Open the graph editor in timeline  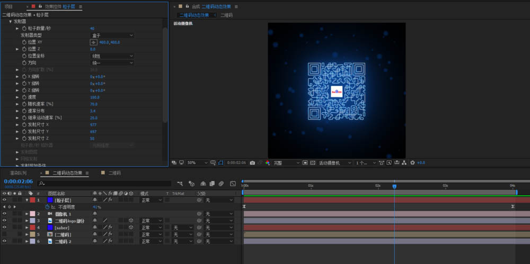[233, 184]
